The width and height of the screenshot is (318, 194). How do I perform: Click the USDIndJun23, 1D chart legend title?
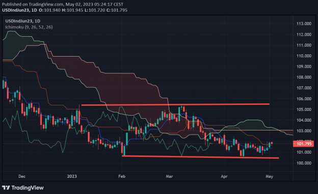tap(23, 21)
